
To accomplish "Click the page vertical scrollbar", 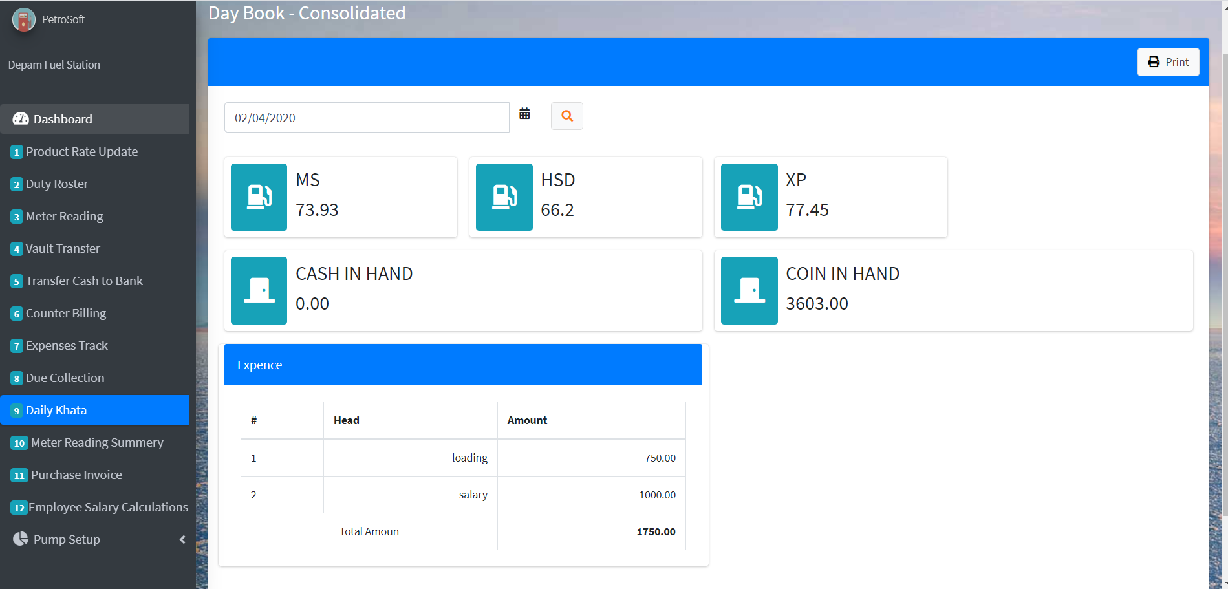I will (x=1225, y=284).
